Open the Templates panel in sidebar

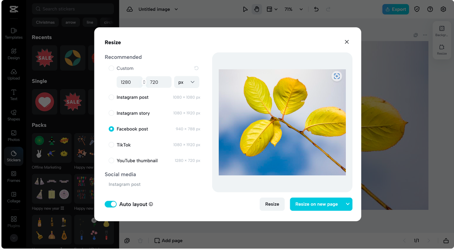coord(13,33)
